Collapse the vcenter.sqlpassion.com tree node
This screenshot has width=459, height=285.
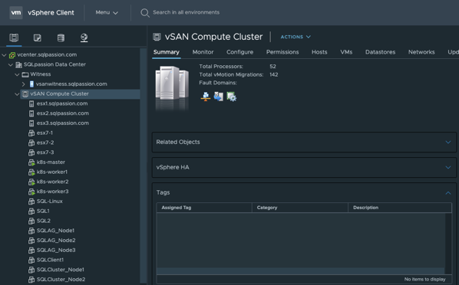[4, 55]
